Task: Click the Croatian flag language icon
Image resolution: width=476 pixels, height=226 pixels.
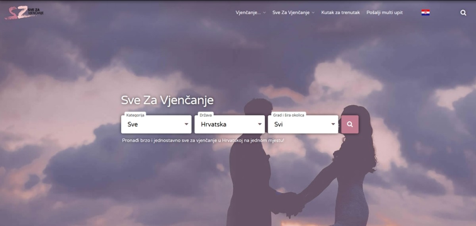Action: coord(426,13)
